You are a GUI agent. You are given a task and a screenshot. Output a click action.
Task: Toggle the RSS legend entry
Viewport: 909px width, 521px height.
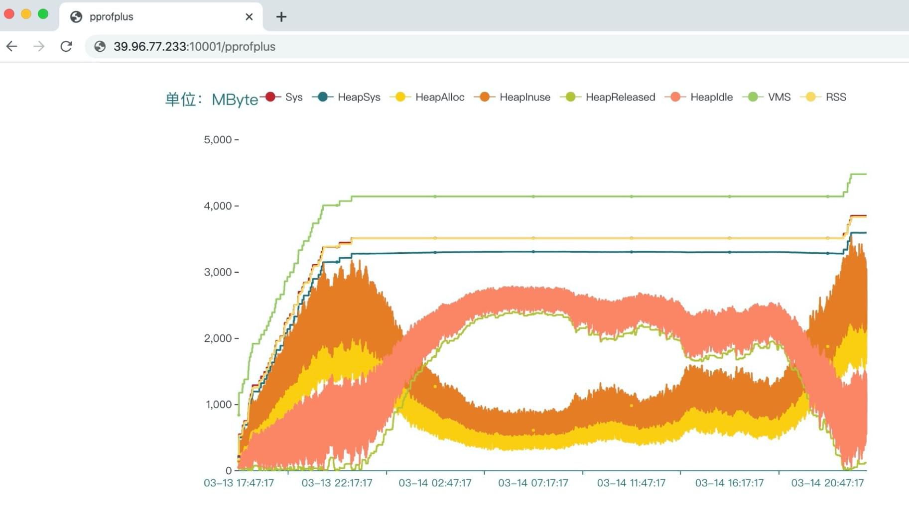click(823, 97)
